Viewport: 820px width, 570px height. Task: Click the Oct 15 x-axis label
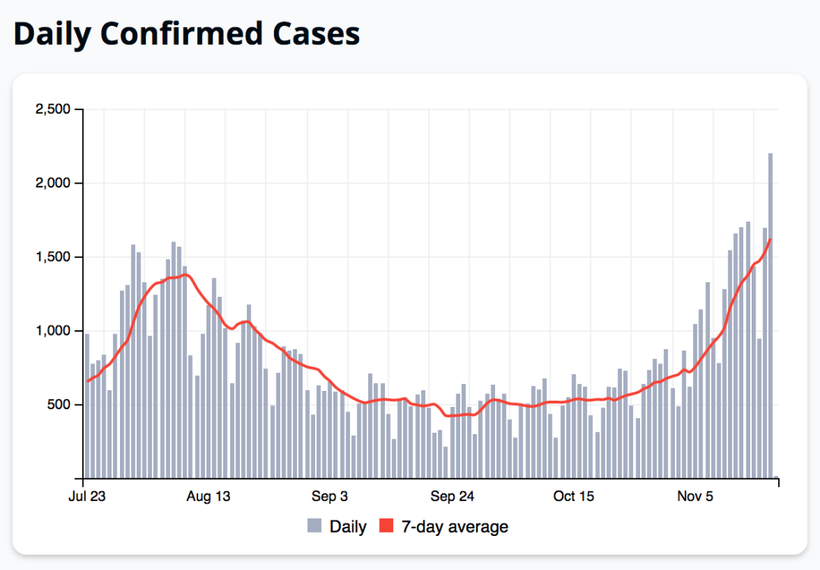click(574, 496)
